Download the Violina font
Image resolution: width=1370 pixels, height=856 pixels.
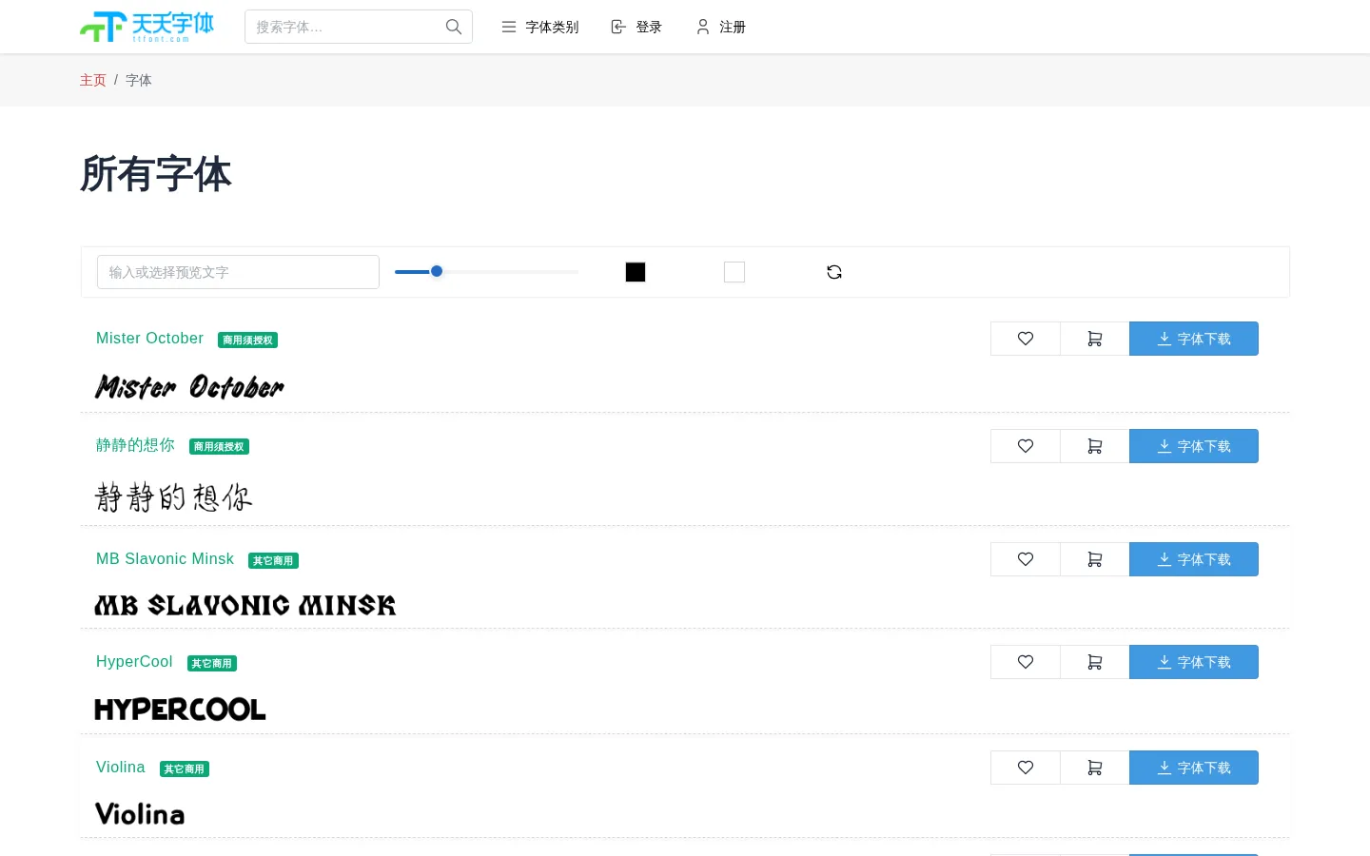(1194, 768)
